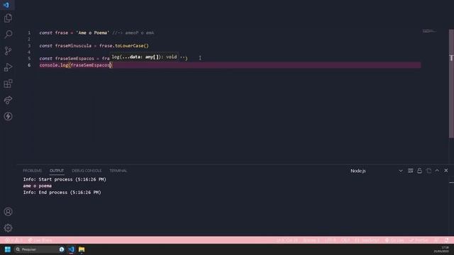
Task: Switch to the OUTPUT panel tab
Action: coord(57,171)
